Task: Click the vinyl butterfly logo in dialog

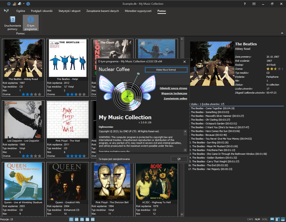Action: 127,93
